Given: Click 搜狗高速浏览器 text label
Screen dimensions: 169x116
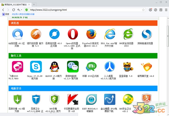Looking at the screenshot, I should pyautogui.click(x=145, y=43).
